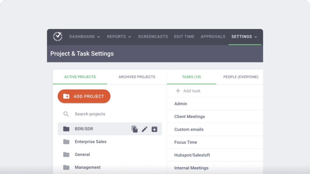Click the search magnifier icon
310x174 pixels.
click(66, 114)
